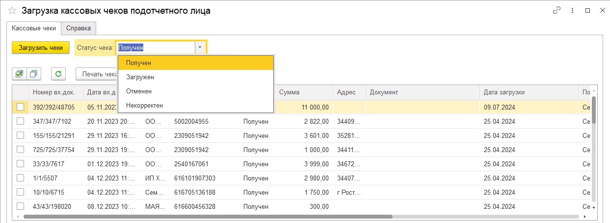Collapse the Статус чека dropdown arrow
The image size is (610, 223).
tap(200, 47)
